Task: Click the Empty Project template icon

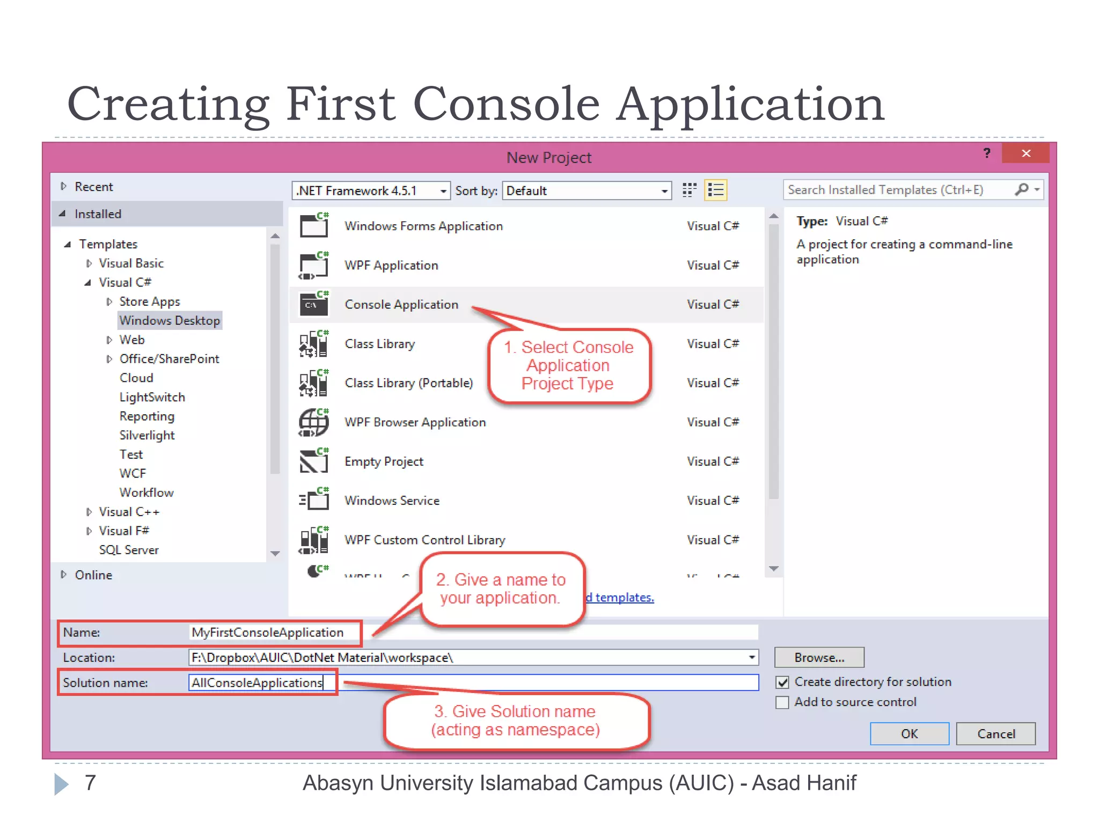Action: (x=314, y=461)
